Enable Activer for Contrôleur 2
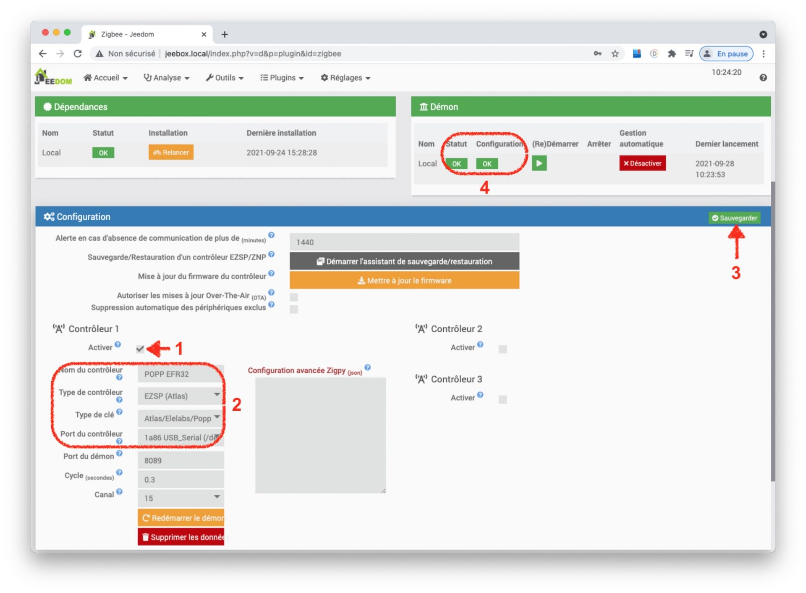 click(503, 349)
